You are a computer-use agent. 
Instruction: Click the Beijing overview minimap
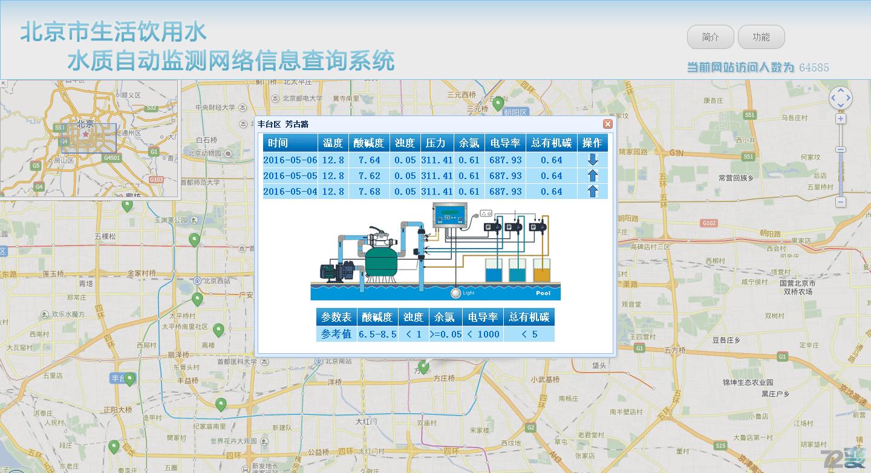(90, 139)
